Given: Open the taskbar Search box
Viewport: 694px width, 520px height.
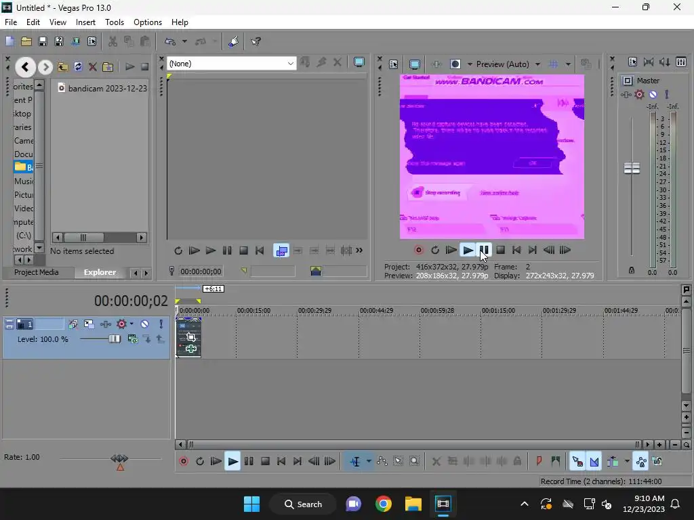Looking at the screenshot, I should pyautogui.click(x=303, y=504).
